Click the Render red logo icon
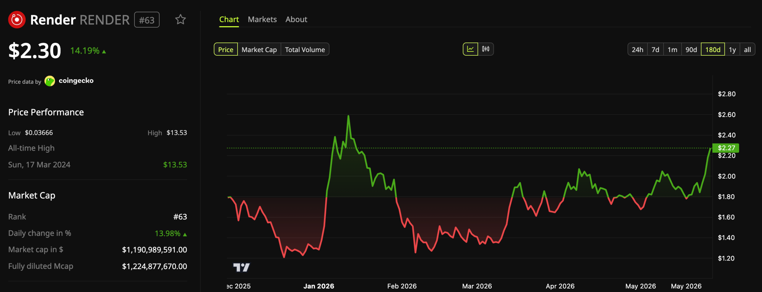This screenshot has width=762, height=292. 17,20
